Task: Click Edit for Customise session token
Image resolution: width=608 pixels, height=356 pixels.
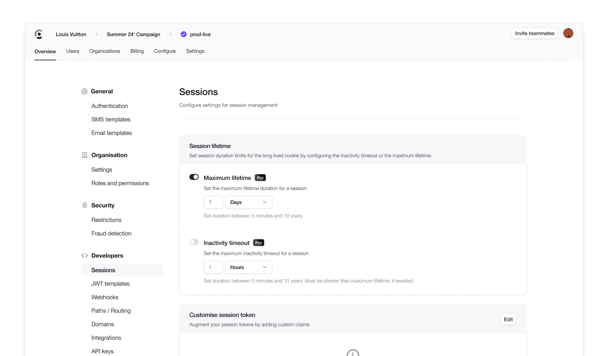Action: click(x=508, y=319)
